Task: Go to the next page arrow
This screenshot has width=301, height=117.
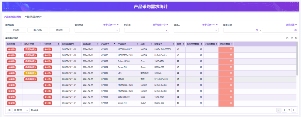Action: pos(294,110)
